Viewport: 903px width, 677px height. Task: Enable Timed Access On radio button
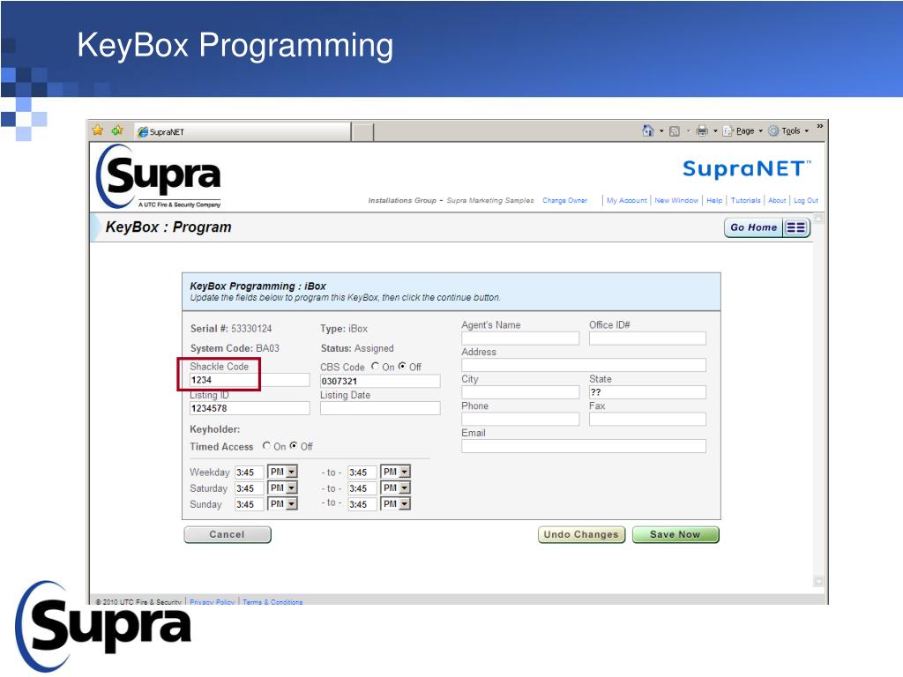[266, 445]
